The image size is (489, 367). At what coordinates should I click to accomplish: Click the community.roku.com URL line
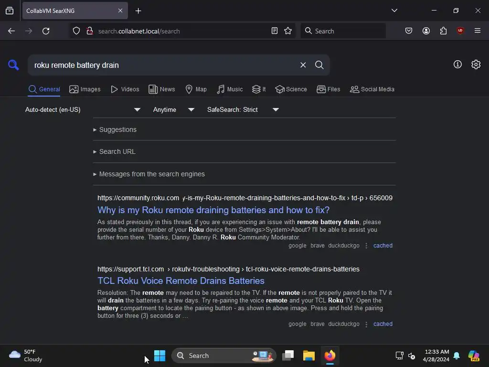click(x=245, y=198)
